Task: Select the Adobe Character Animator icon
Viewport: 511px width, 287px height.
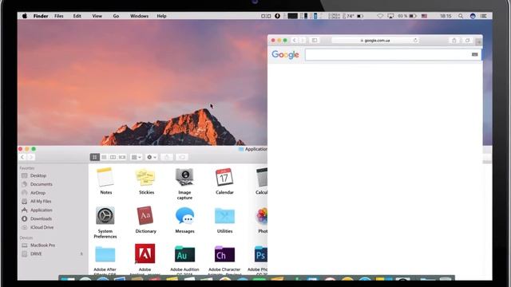Action: pos(224,254)
